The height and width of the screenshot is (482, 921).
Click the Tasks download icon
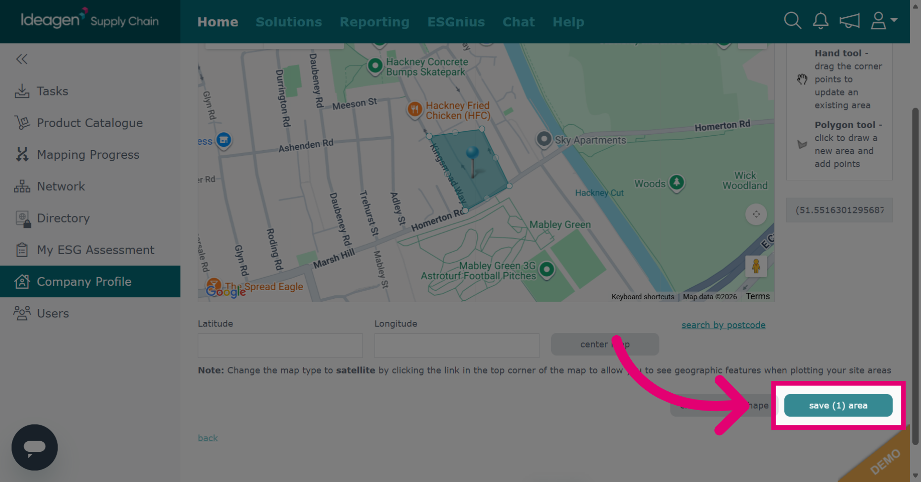(22, 91)
